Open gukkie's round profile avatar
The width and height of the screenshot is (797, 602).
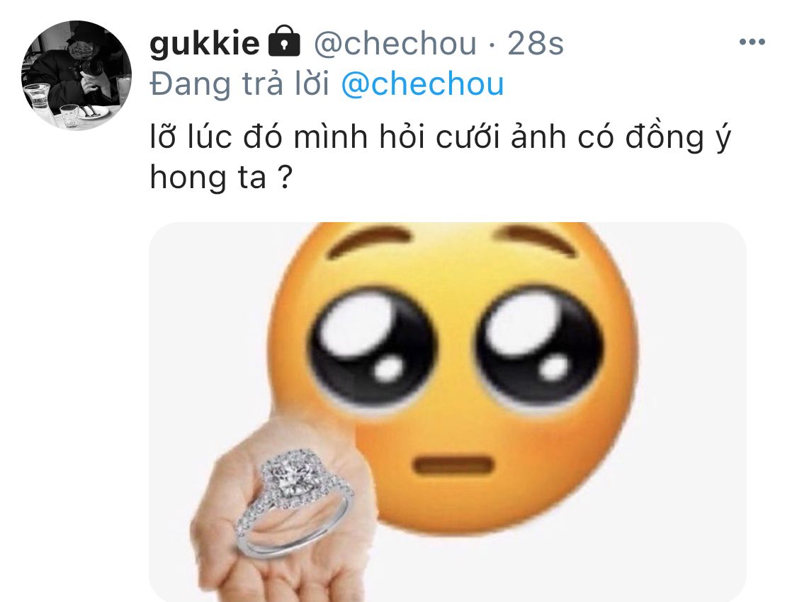tap(77, 75)
